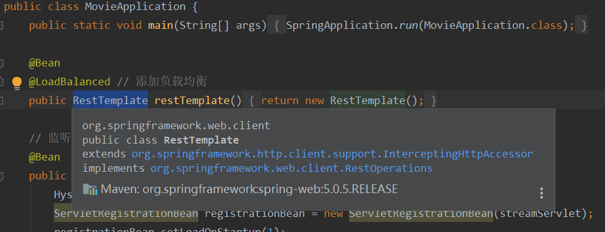The image size is (605, 232).
Task: Open the three-dot more options in tooltip
Action: click(x=542, y=193)
